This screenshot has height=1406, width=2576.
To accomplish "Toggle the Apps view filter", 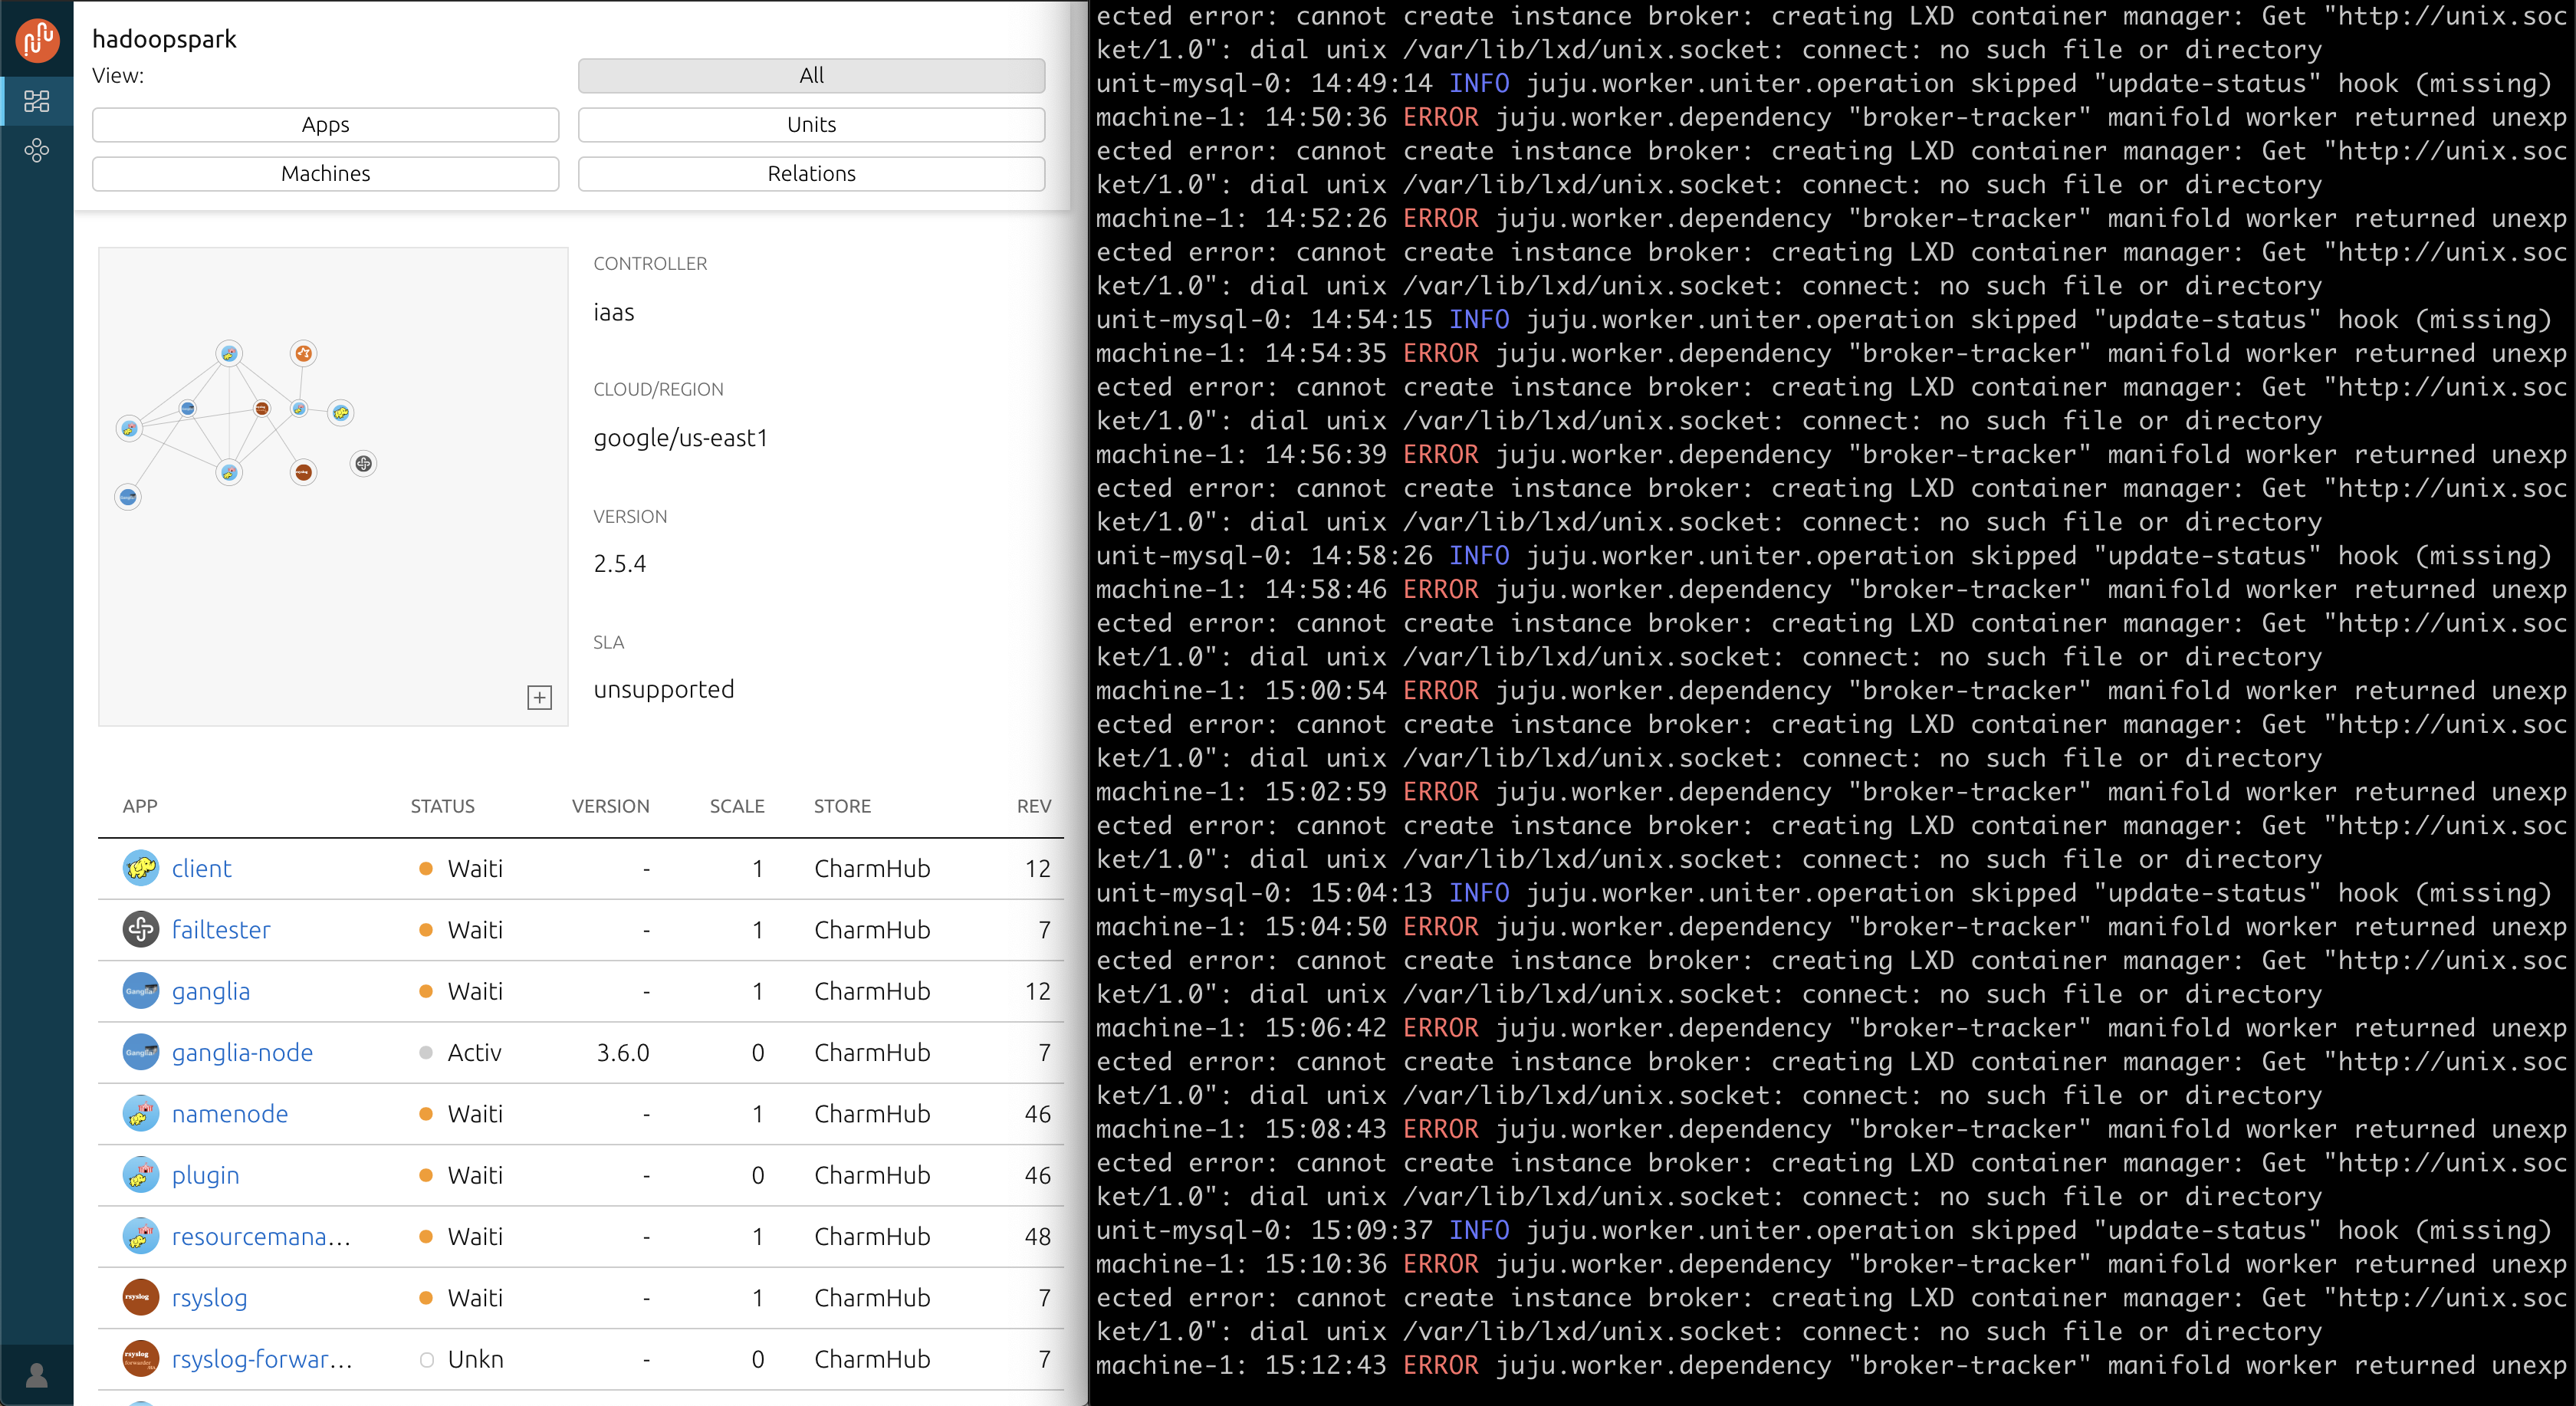I will pos(325,124).
